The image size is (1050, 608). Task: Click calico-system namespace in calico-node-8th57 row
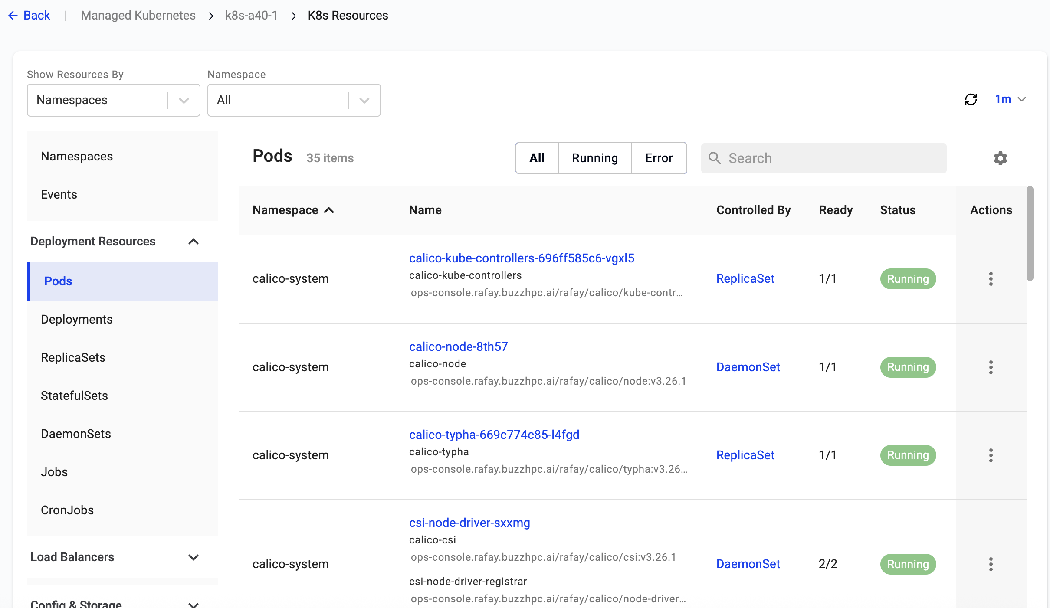pyautogui.click(x=290, y=367)
